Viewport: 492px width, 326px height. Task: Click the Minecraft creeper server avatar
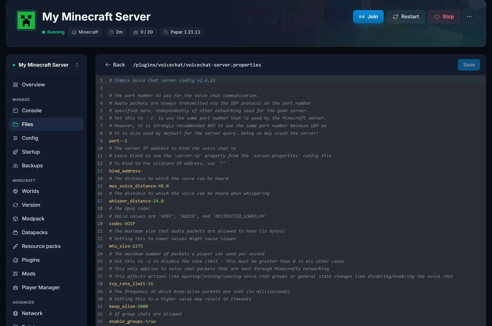[x=26, y=20]
